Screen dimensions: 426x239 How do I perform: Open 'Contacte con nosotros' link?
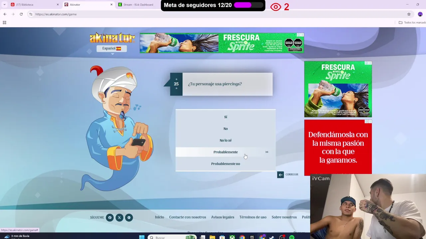pos(188,217)
